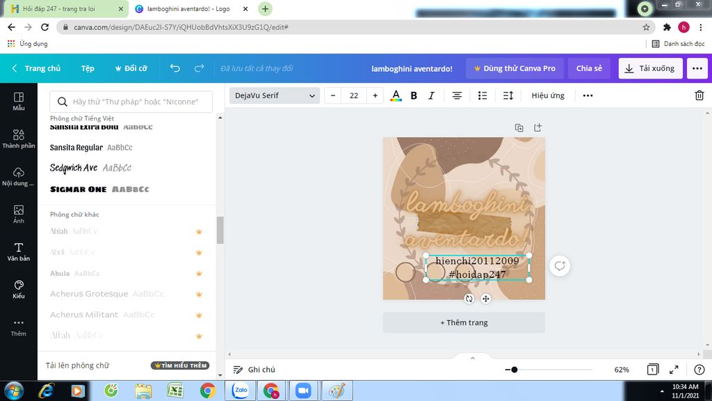The height and width of the screenshot is (401, 712).
Task: Click the font size field showing 22
Action: click(x=354, y=95)
